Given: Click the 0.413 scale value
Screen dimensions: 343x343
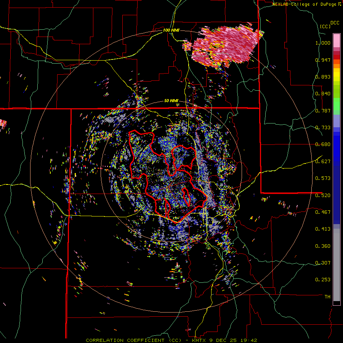Looking at the screenshot, I should point(323,229).
